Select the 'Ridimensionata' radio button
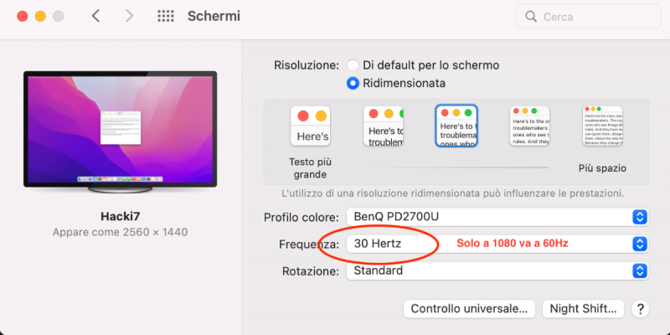Image resolution: width=670 pixels, height=335 pixels. 353,83
